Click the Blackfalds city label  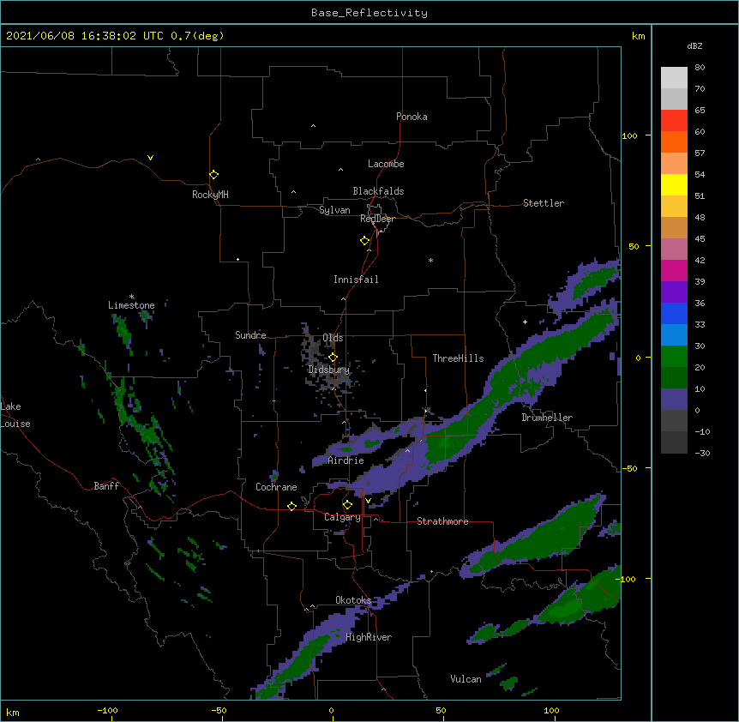pyautogui.click(x=378, y=191)
